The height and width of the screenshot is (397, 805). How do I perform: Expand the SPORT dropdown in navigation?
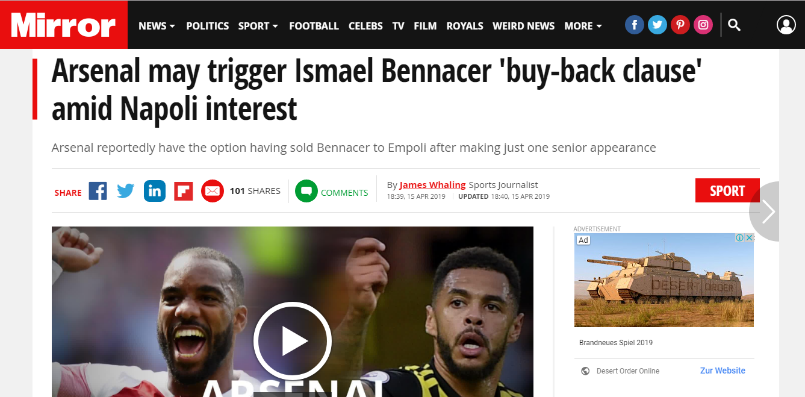tap(258, 26)
